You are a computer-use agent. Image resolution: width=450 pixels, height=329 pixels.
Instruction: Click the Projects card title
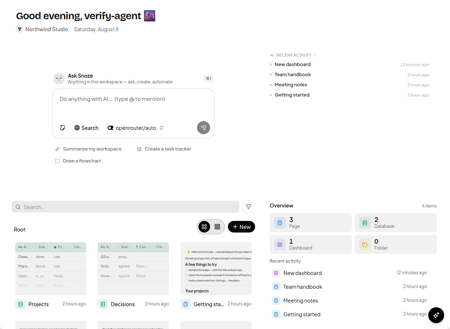click(x=39, y=304)
